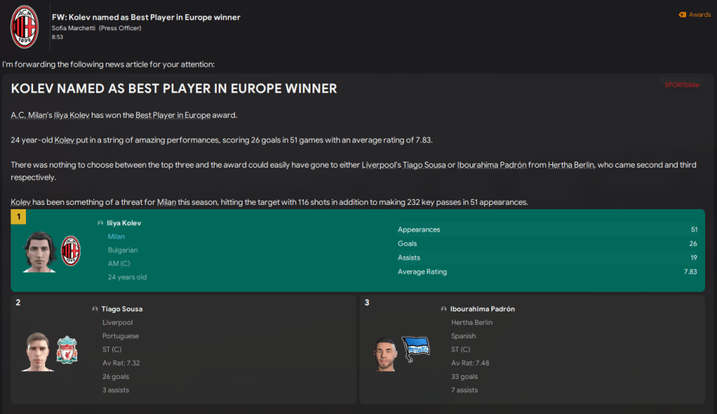
Task: Click the Milan badge in Kolev's winner card
Action: 71,251
